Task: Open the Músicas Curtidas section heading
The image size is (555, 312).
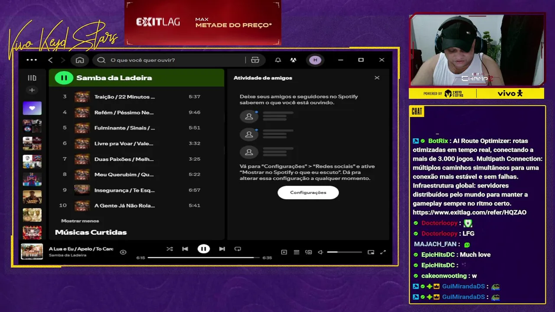Action: (91, 233)
